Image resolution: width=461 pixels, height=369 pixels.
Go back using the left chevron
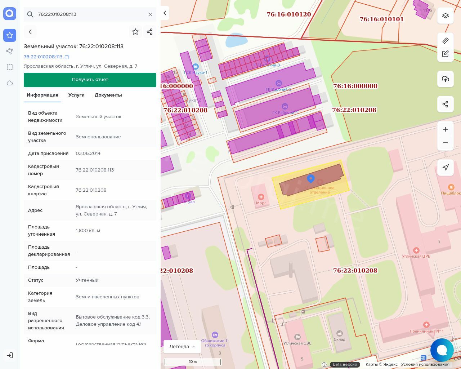click(x=30, y=32)
